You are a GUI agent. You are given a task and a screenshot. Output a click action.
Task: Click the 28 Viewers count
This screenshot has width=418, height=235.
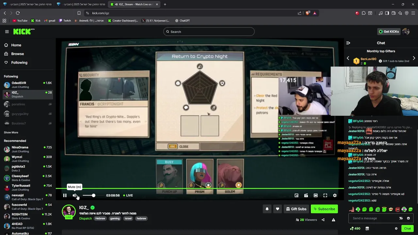pyautogui.click(x=306, y=220)
